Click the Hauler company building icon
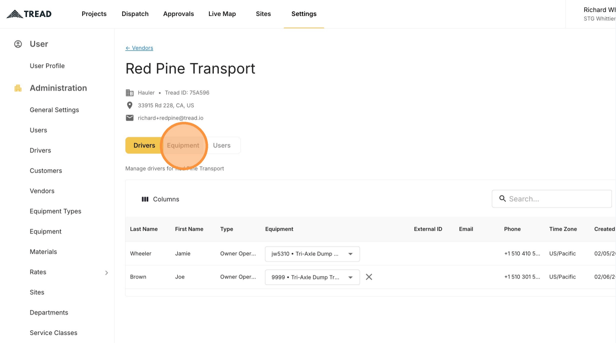Image resolution: width=616 pixels, height=343 pixels. [x=130, y=92]
